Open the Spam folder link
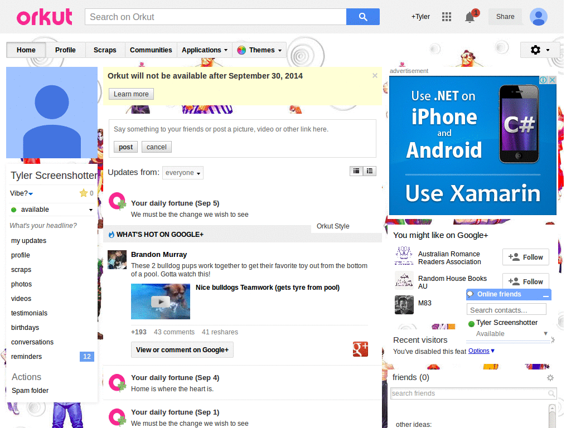 30,391
